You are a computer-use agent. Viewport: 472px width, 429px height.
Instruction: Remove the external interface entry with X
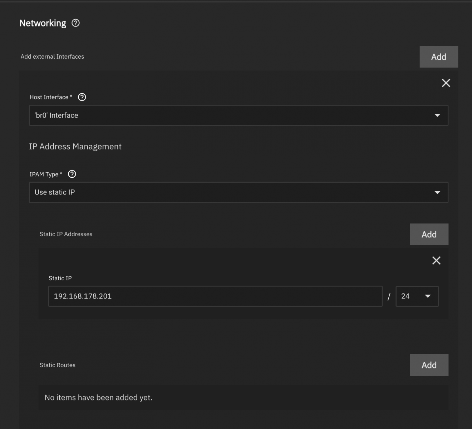446,83
